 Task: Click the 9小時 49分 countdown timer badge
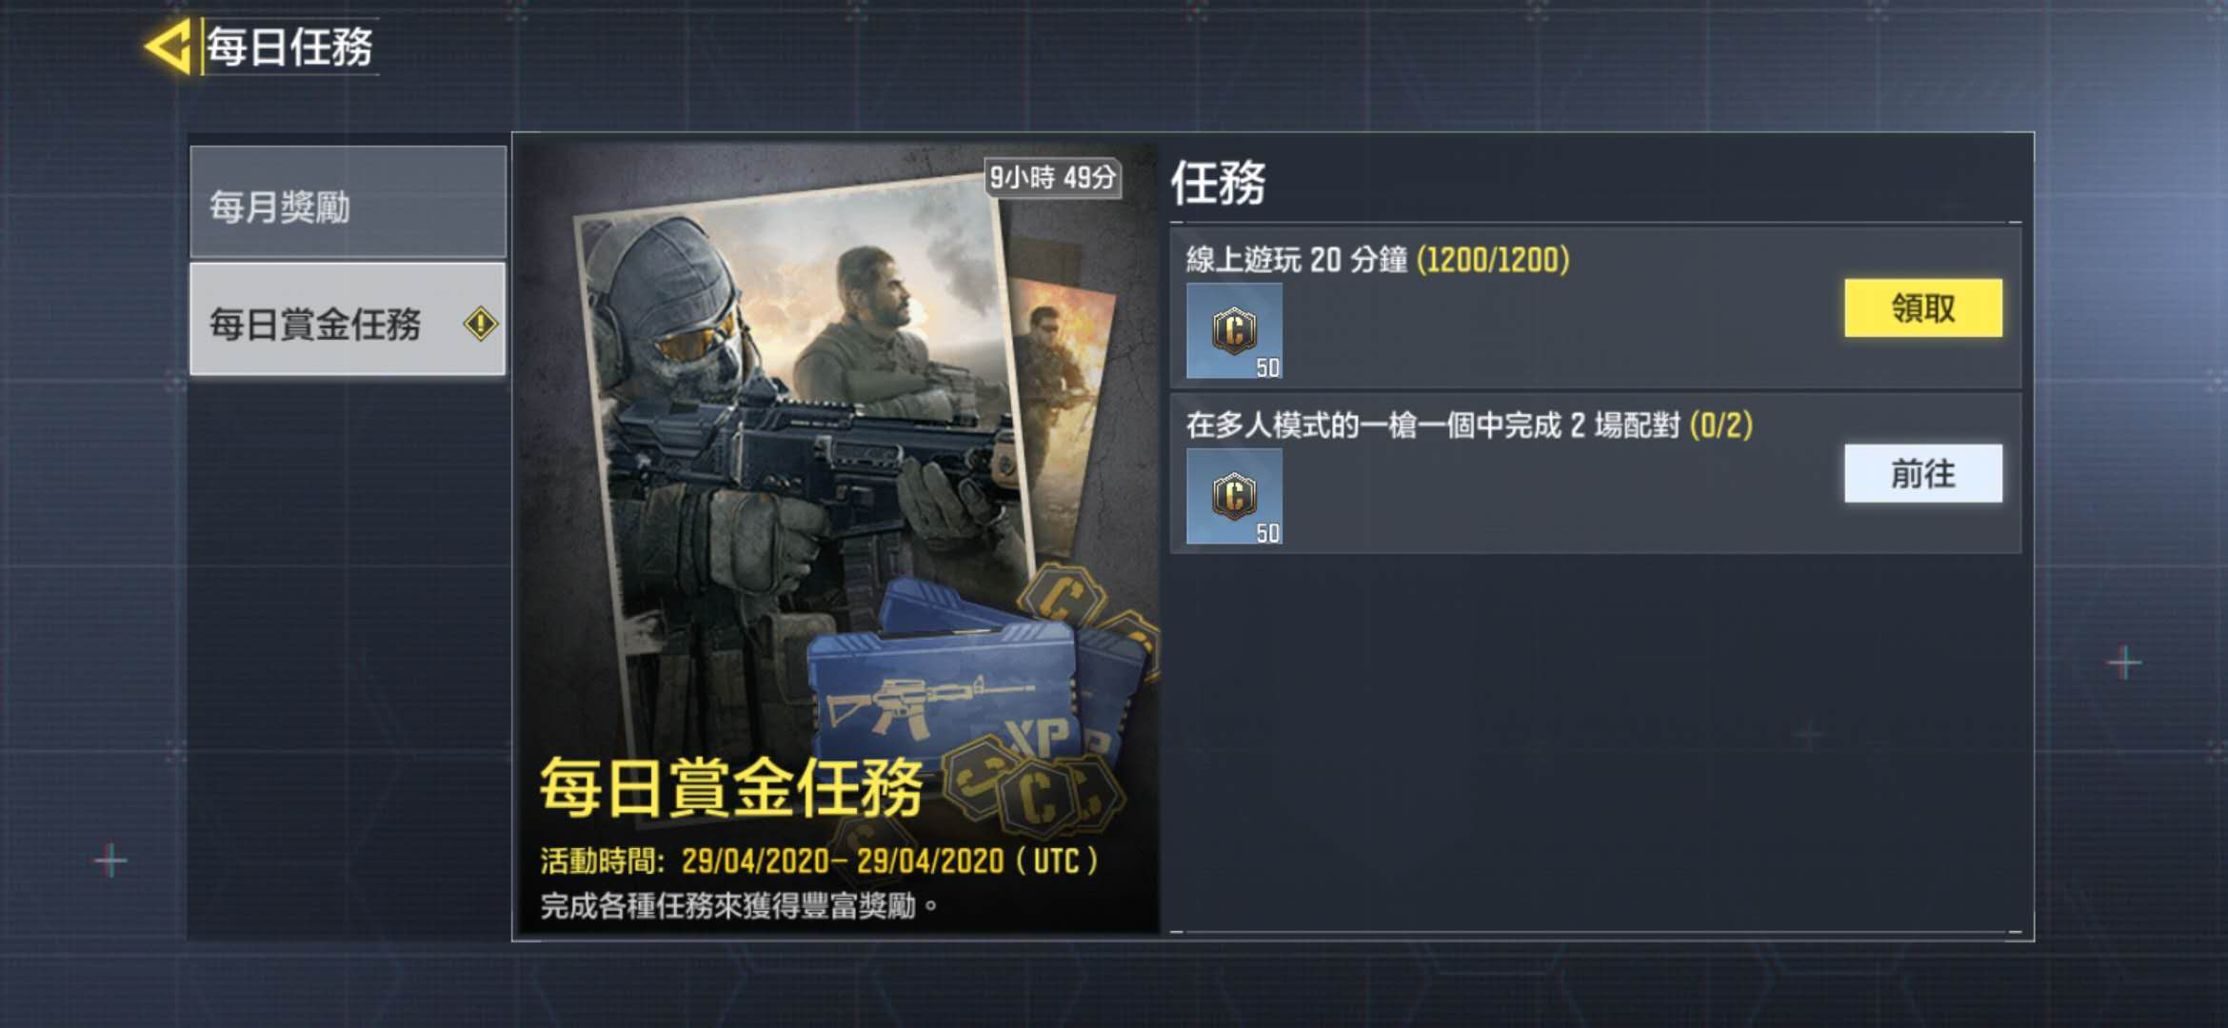[x=1052, y=178]
